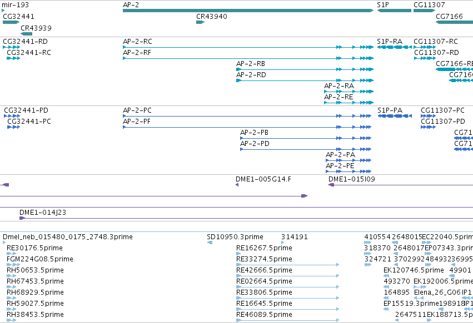Image resolution: width=473 pixels, height=323 pixels.
Task: Select transcript CG32441-RC
Action: (13, 58)
